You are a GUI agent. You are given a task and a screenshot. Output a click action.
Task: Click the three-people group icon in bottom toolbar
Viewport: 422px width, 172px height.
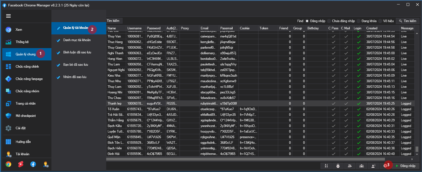click(362, 166)
